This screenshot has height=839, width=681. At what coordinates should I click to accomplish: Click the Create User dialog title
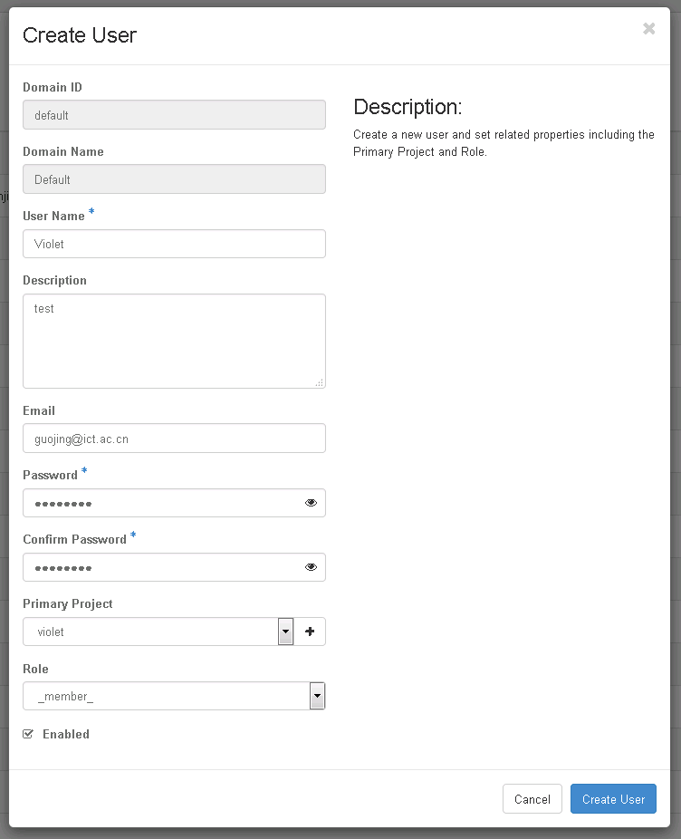click(x=80, y=35)
